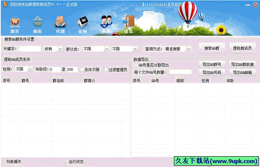Screen dimensions: 260x167
Task: Click the right table 序号 column header
Action: tap(137, 81)
